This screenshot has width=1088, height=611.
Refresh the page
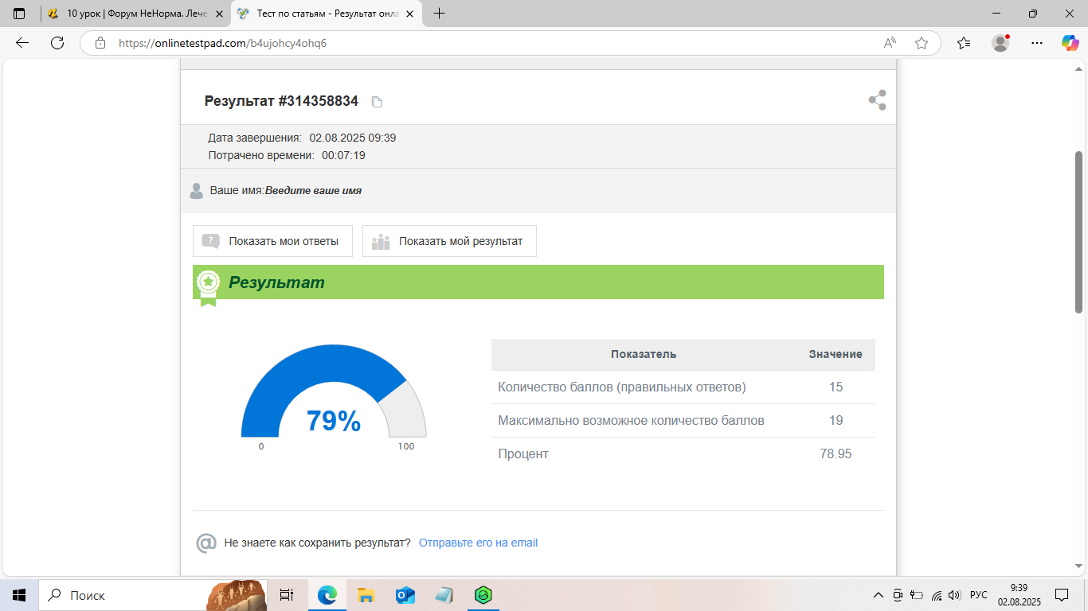click(x=57, y=43)
